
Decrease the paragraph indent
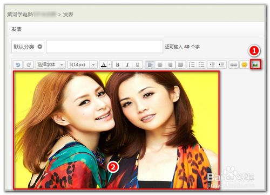tap(212, 64)
